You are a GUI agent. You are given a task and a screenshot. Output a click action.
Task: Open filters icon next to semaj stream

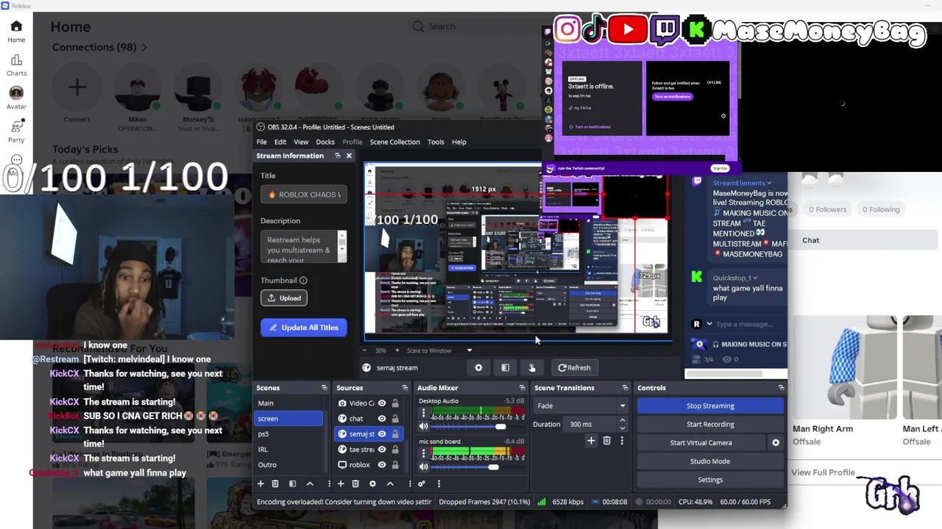pyautogui.click(x=505, y=367)
